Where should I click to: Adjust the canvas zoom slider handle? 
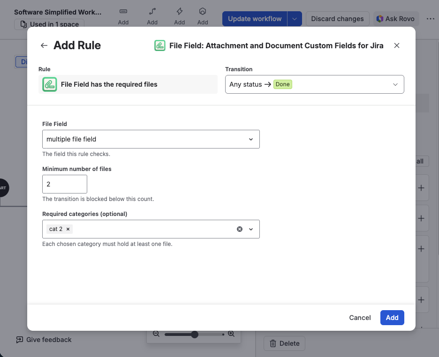point(195,335)
